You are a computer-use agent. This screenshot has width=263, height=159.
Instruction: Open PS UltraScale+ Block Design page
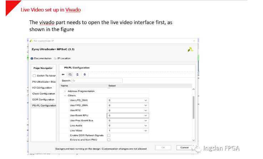tap(44, 82)
